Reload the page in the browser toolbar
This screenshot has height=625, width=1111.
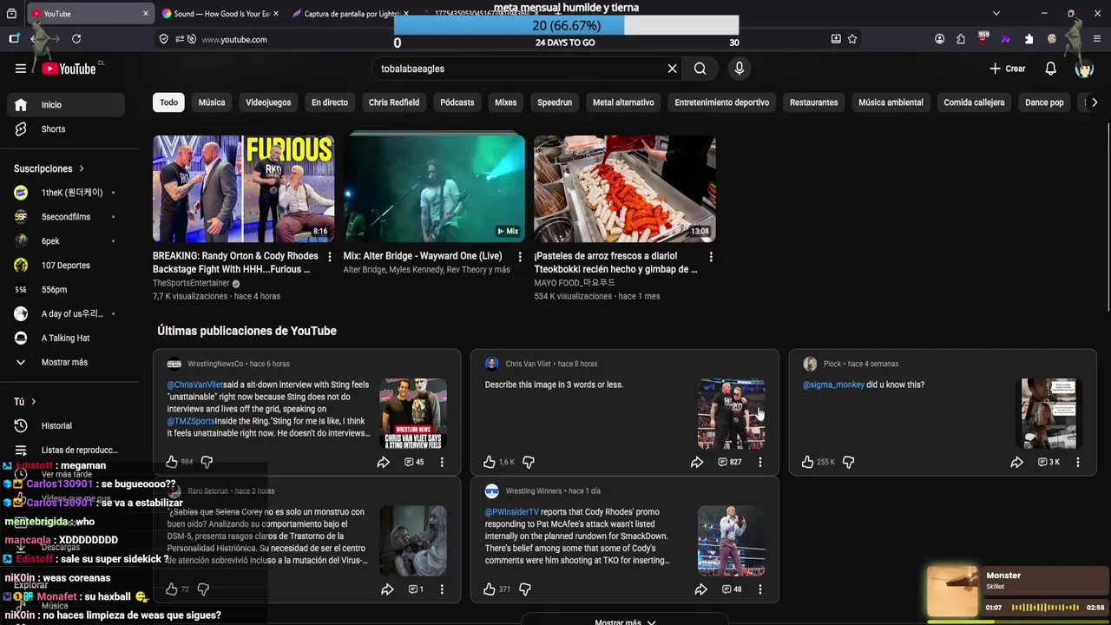(76, 39)
